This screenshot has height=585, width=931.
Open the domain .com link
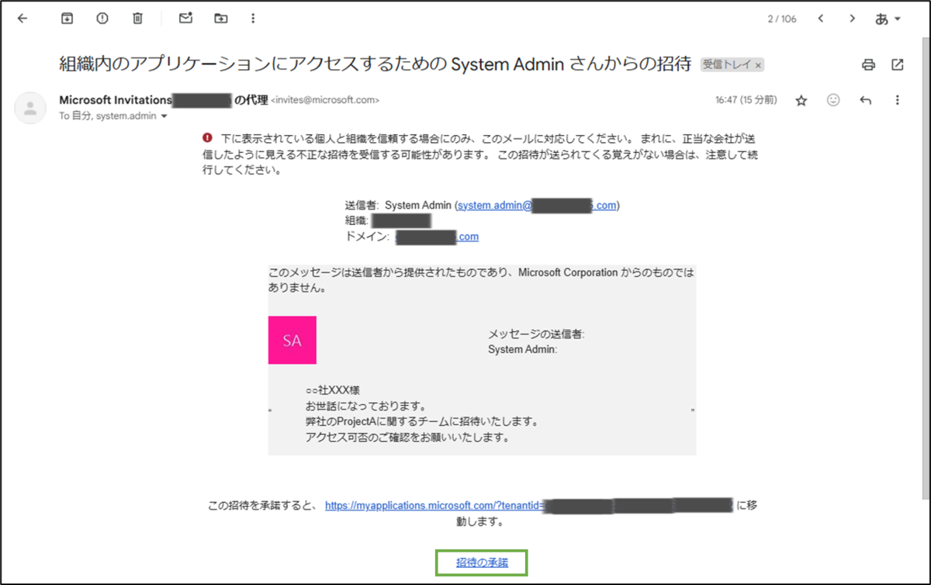[437, 237]
